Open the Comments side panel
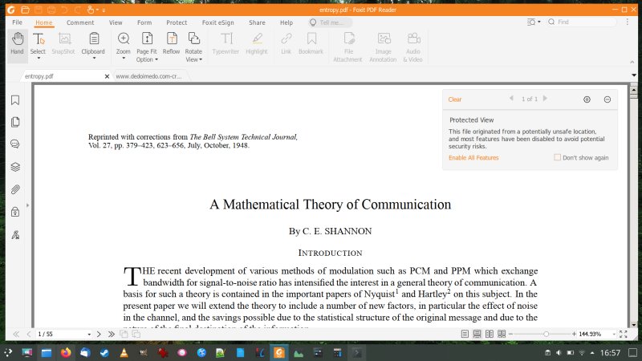642x361 pixels. (x=15, y=144)
